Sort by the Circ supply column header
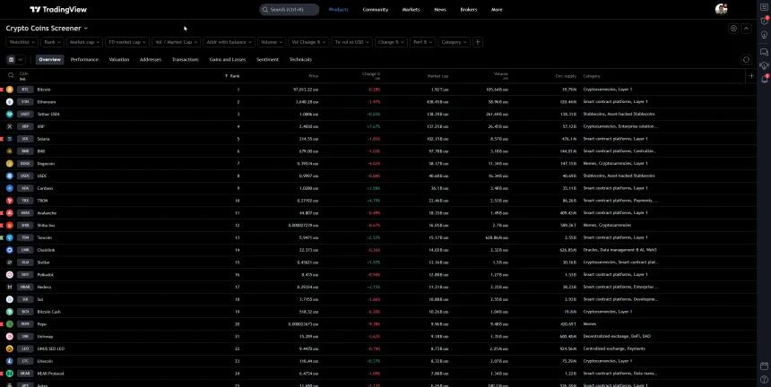The height and width of the screenshot is (387, 771). click(566, 76)
